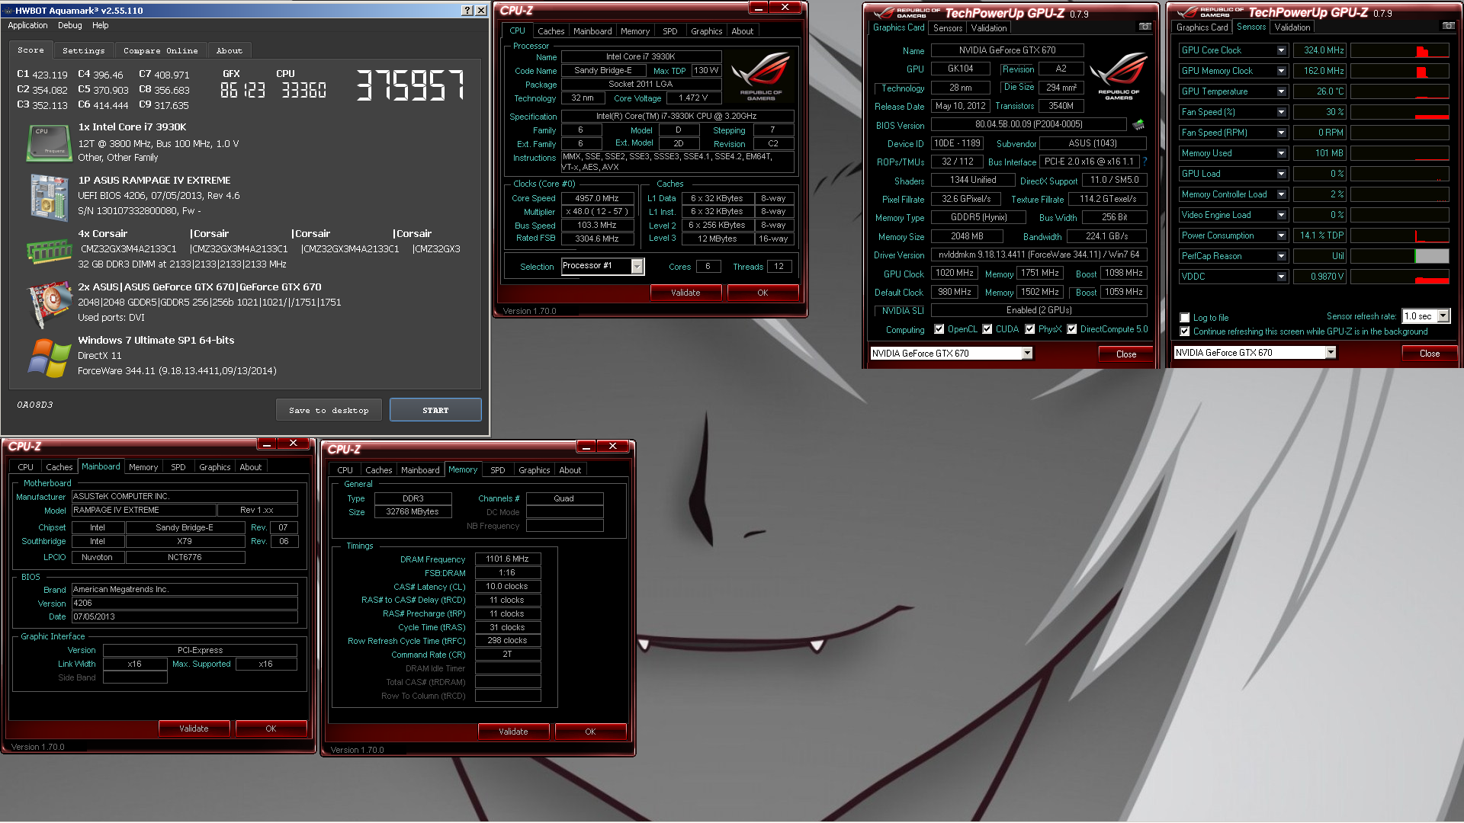Open the Sensors tab in GPU-Z Graphics Card window
1464x823 pixels.
tap(948, 27)
